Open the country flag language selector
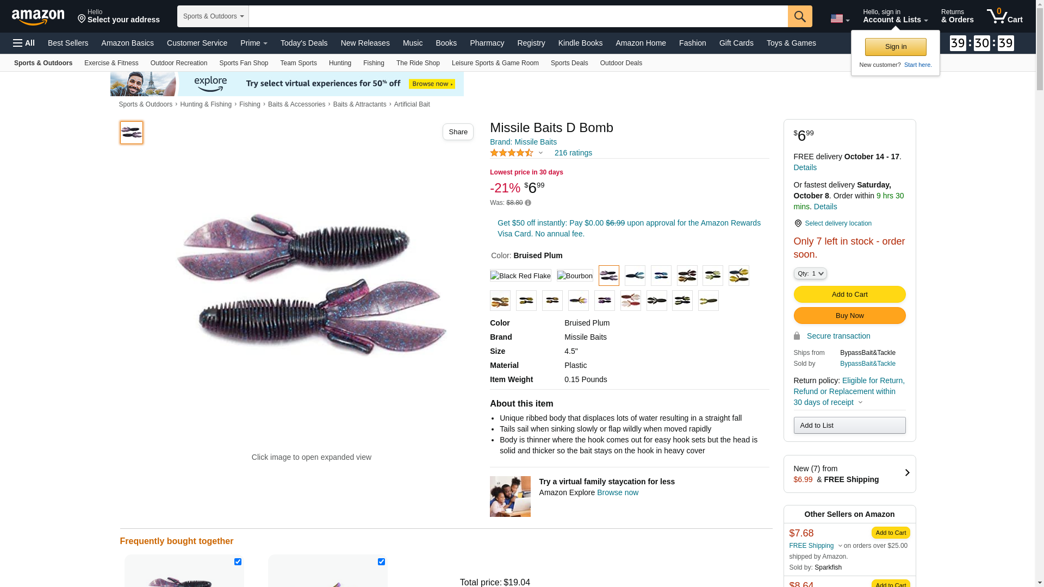 pos(840,19)
